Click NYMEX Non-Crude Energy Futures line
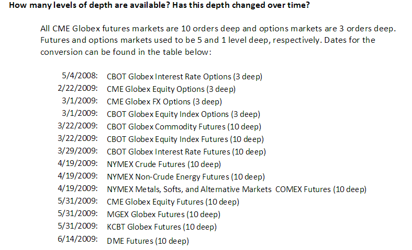This screenshot has width=412, height=250. [186, 177]
